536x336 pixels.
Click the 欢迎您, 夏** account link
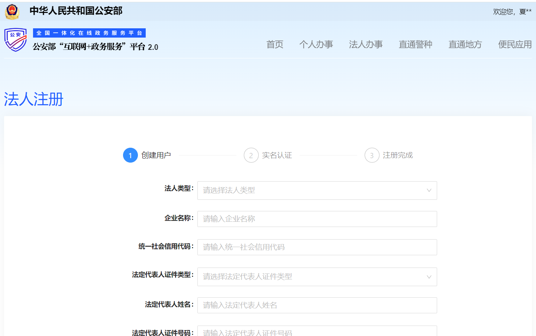(512, 11)
